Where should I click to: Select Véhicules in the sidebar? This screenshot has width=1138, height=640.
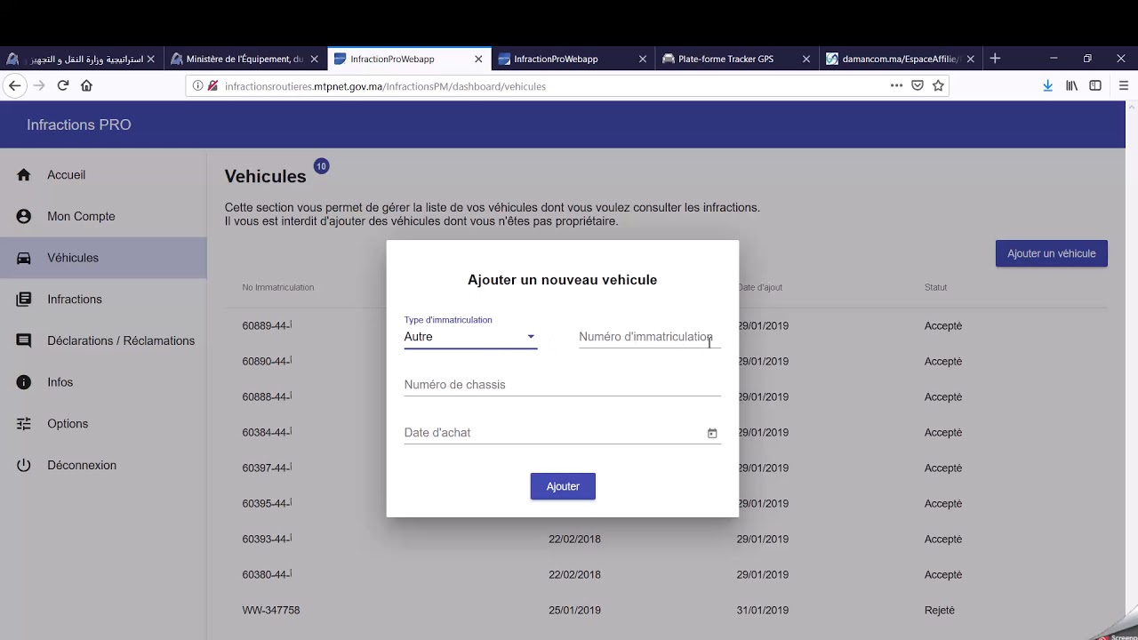tap(103, 258)
